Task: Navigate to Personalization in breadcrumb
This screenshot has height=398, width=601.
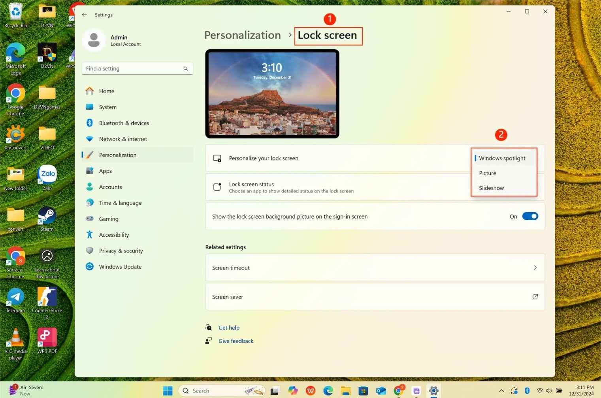Action: click(242, 35)
